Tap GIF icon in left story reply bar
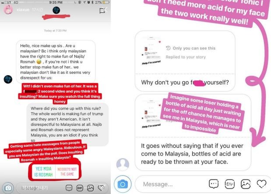The width and height of the screenshot is (271, 194). (80, 188)
